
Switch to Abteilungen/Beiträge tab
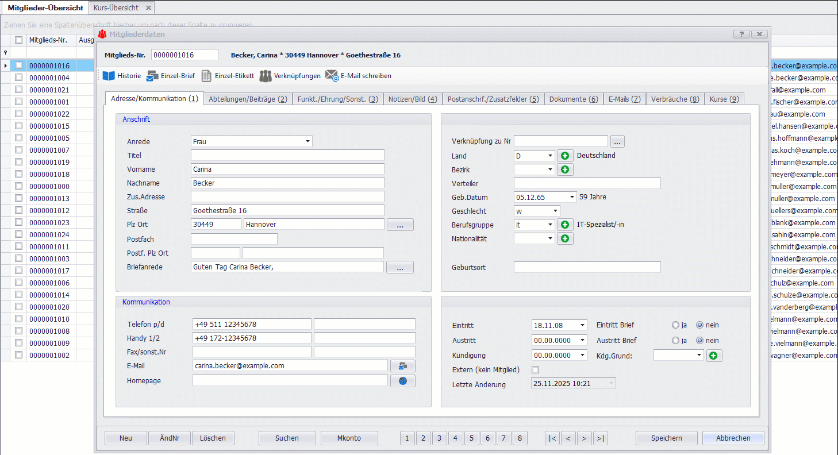click(248, 99)
